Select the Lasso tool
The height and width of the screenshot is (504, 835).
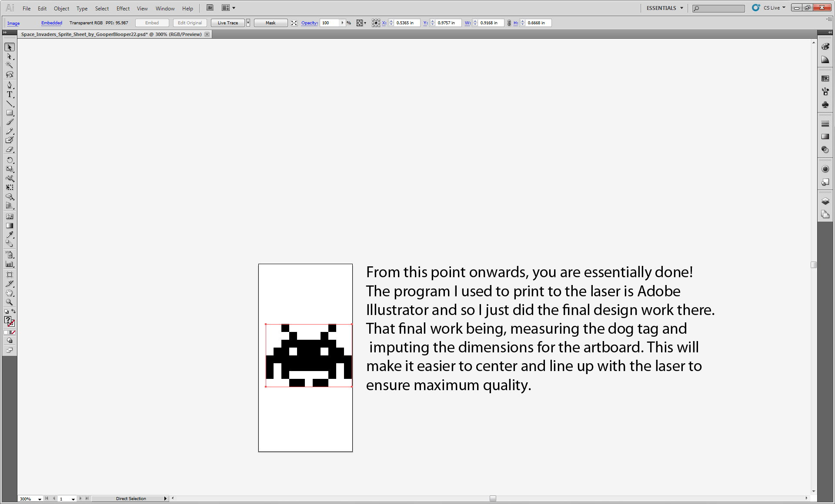coord(10,75)
